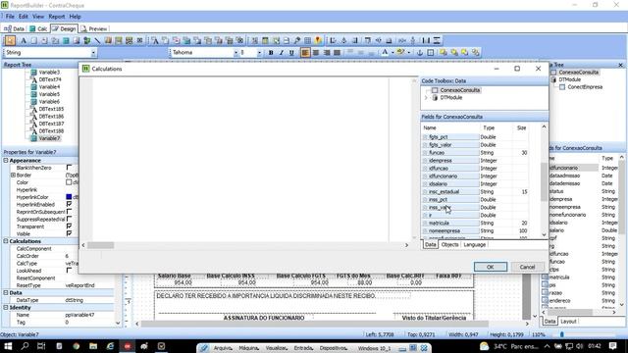
Task: Open Language tab in Code Toolbox
Action: [474, 244]
